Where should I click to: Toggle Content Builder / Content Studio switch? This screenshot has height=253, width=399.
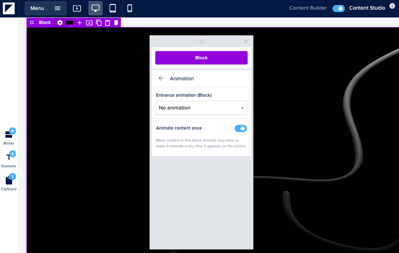339,9
